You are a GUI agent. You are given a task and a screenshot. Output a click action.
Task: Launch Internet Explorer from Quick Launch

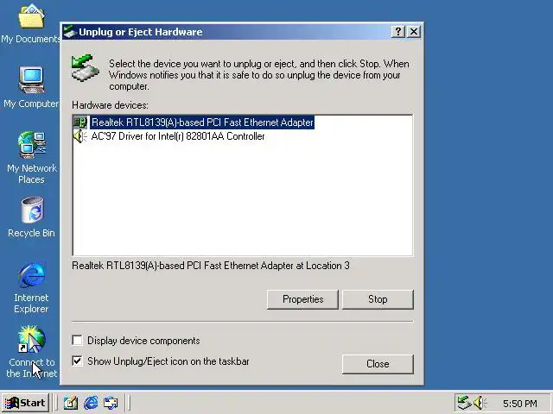click(x=91, y=403)
